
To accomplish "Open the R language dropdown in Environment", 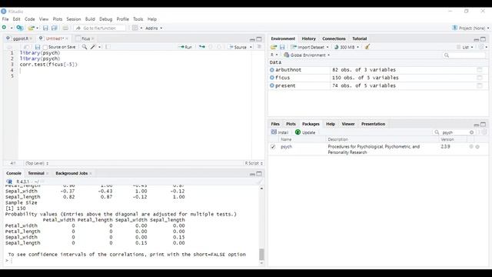I will coord(274,55).
